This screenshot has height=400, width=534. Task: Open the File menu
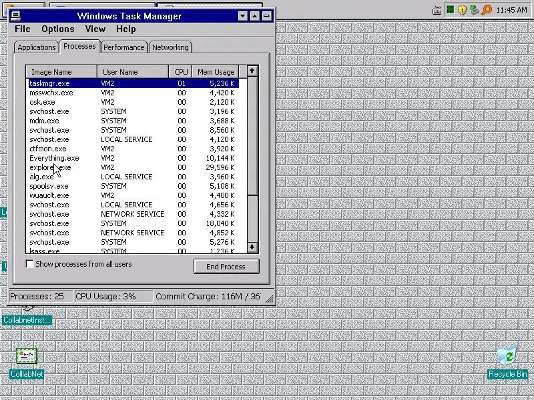(x=23, y=29)
